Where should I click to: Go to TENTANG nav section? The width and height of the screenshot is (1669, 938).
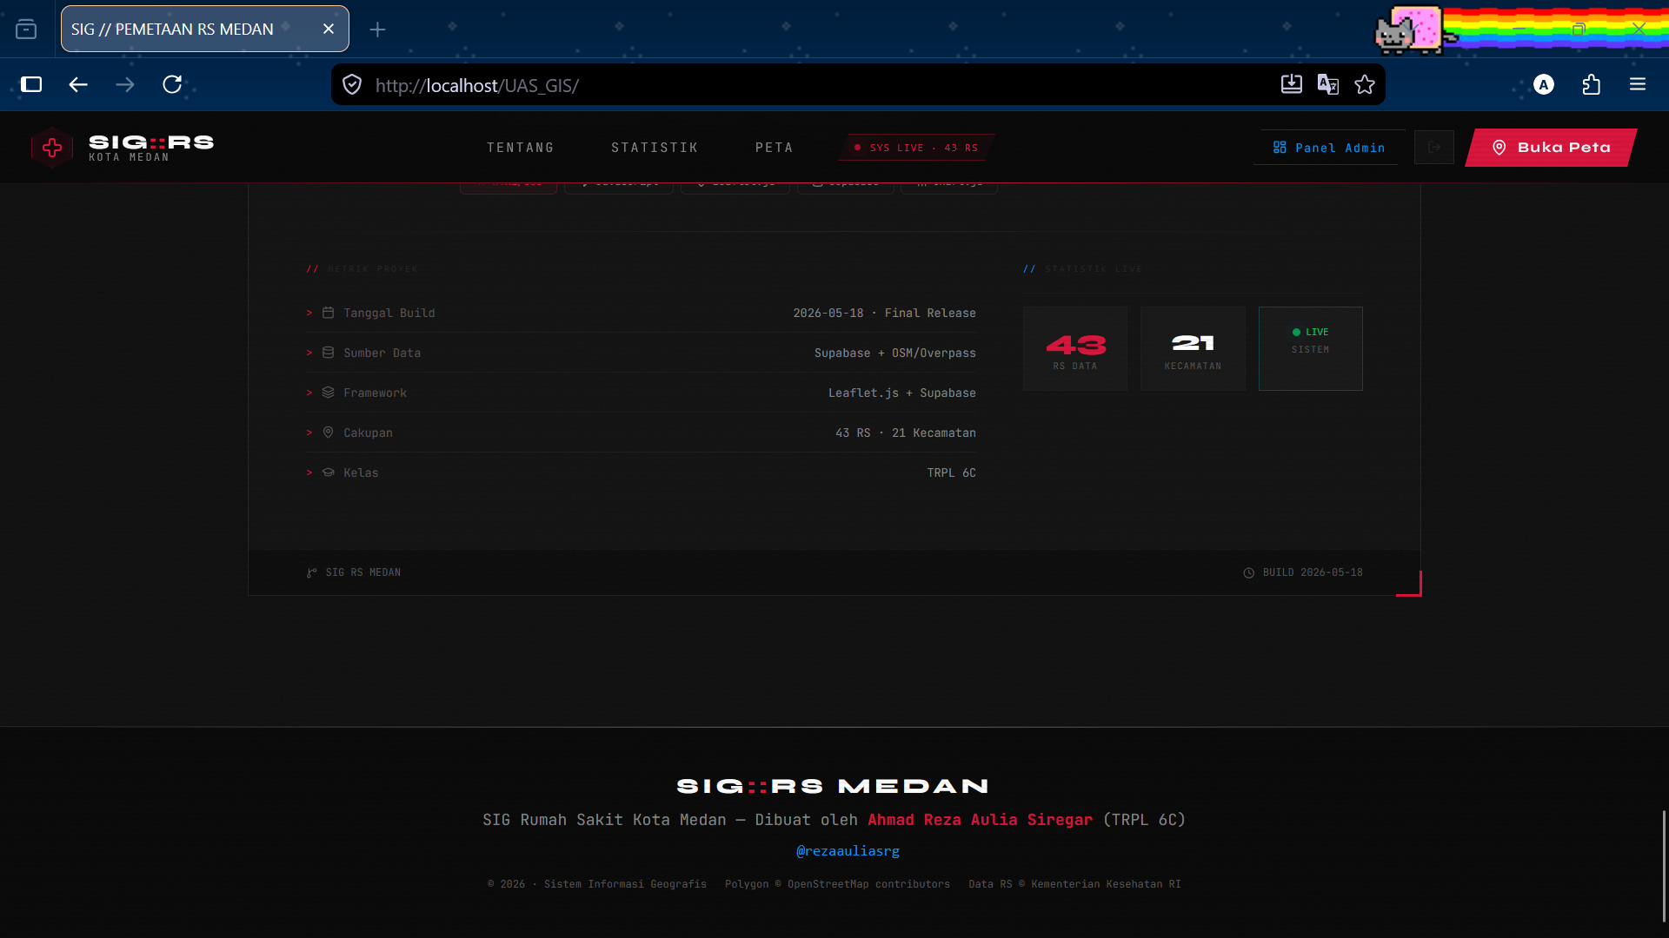point(520,148)
